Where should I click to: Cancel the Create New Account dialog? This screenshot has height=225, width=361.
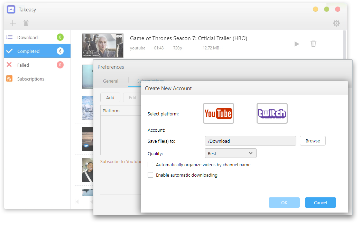321,203
